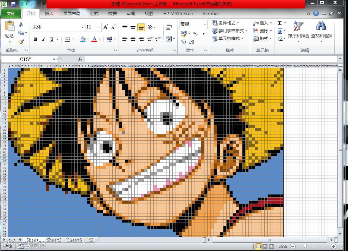Image resolution: width=348 pixels, height=251 pixels.
Task: Decrease indent
Action: pos(150,39)
